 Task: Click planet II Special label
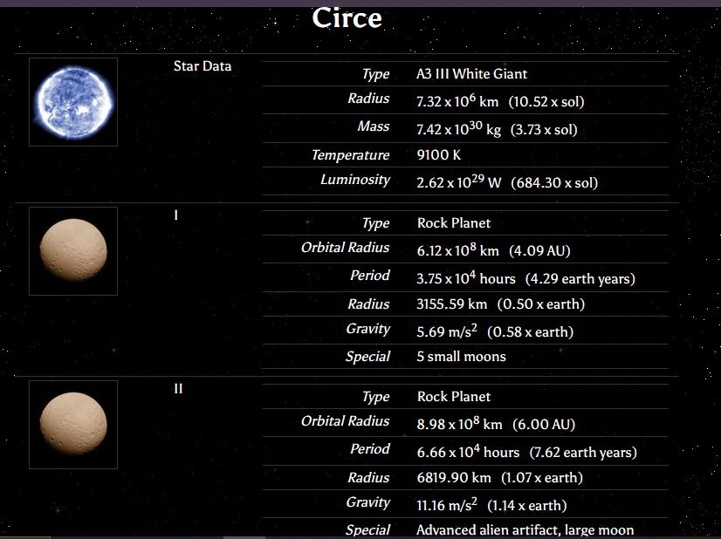[368, 529]
